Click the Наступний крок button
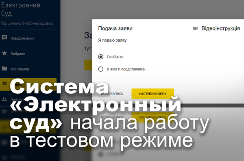244x161 pixels. click(152, 94)
